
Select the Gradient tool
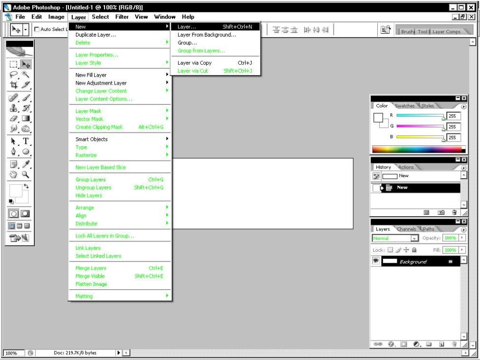(26, 118)
